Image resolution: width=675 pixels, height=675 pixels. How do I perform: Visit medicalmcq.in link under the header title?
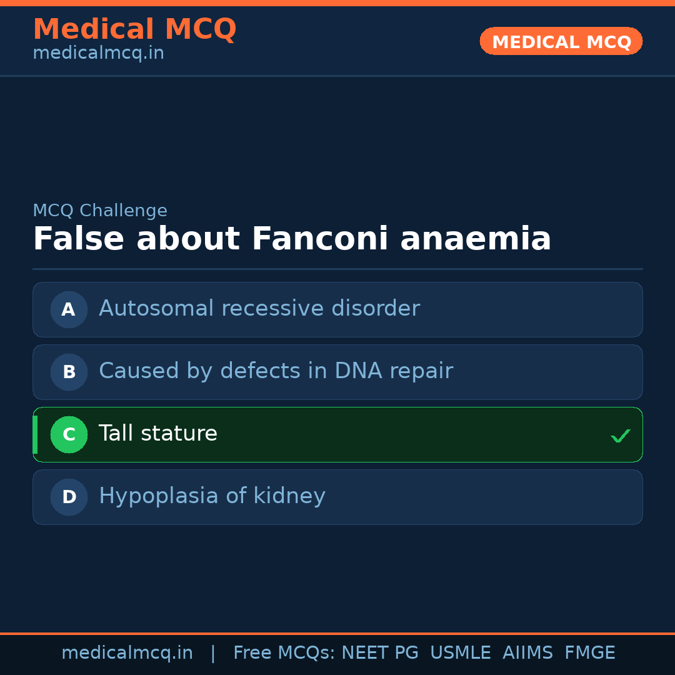[x=98, y=54]
